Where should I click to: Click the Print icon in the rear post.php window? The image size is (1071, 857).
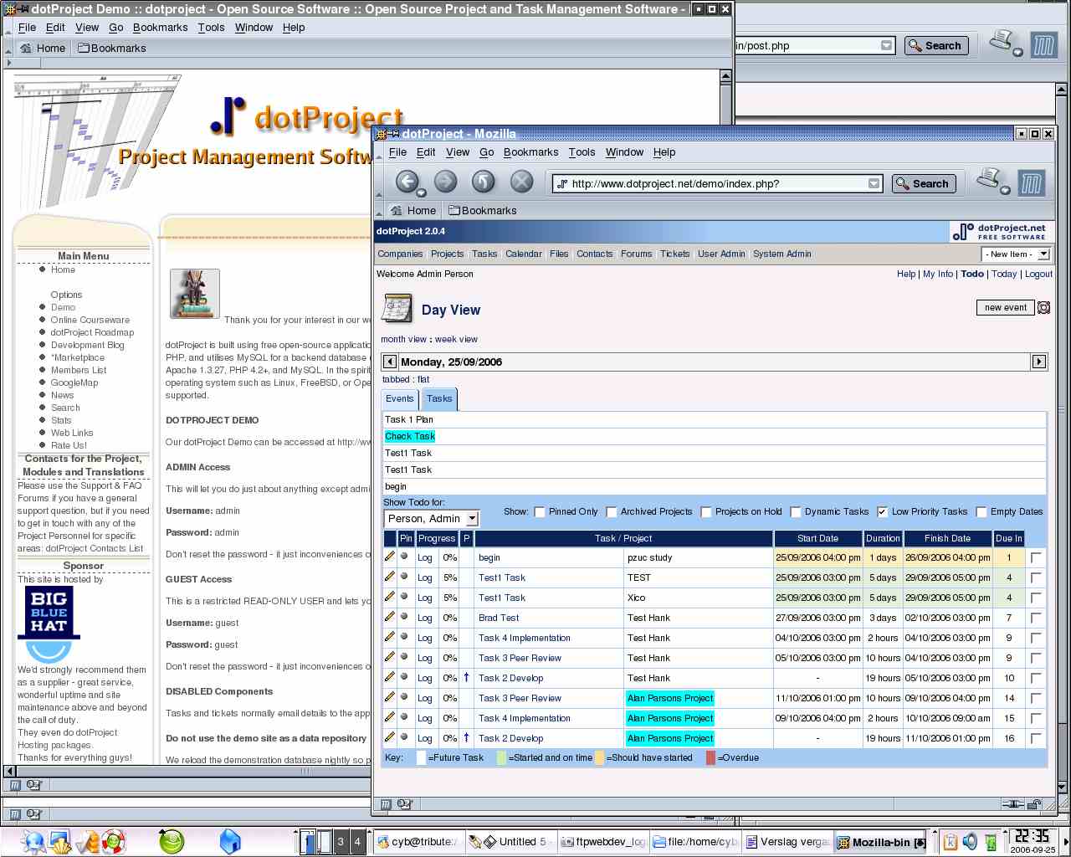1002,42
